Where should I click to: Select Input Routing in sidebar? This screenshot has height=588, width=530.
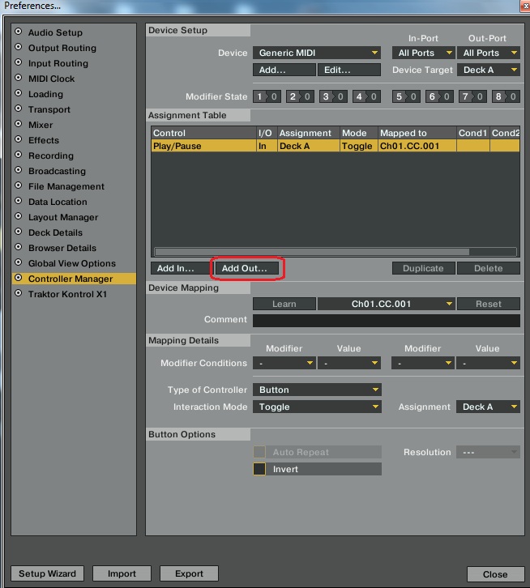(58, 63)
